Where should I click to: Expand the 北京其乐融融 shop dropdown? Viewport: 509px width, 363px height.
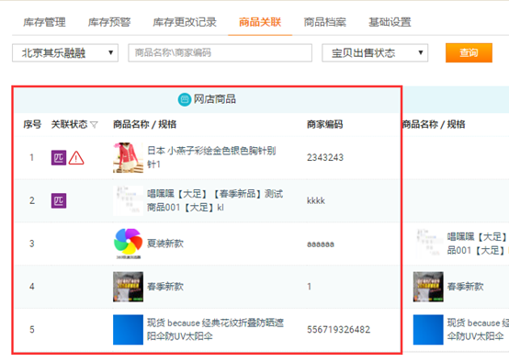65,53
